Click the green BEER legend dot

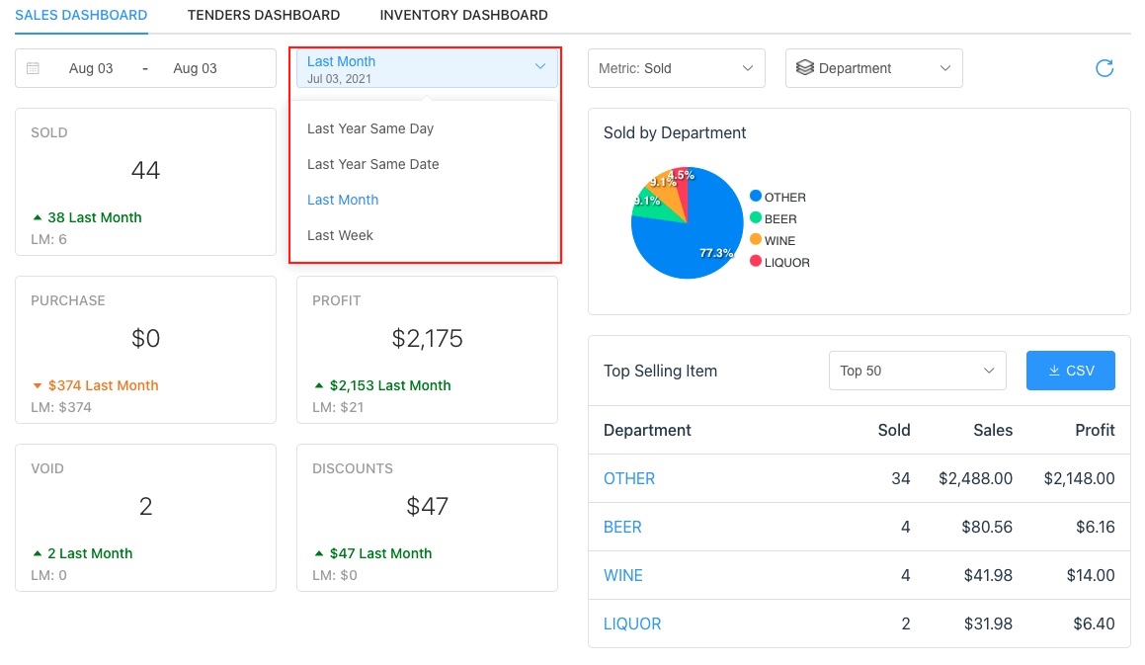tap(756, 218)
